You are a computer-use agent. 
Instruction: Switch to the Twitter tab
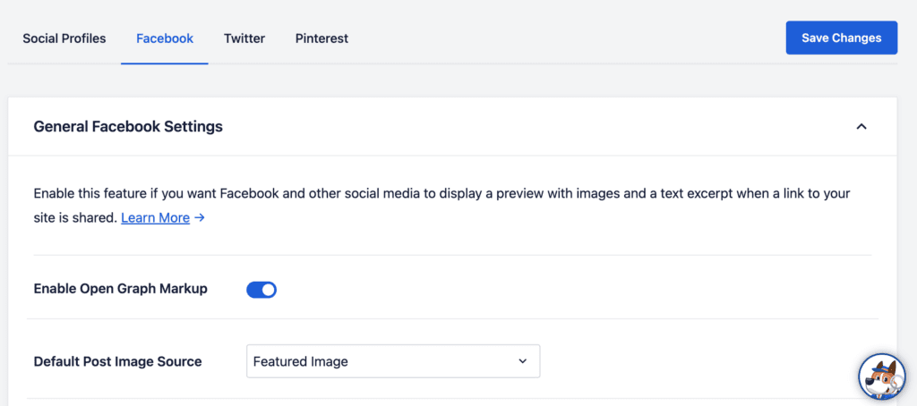244,38
